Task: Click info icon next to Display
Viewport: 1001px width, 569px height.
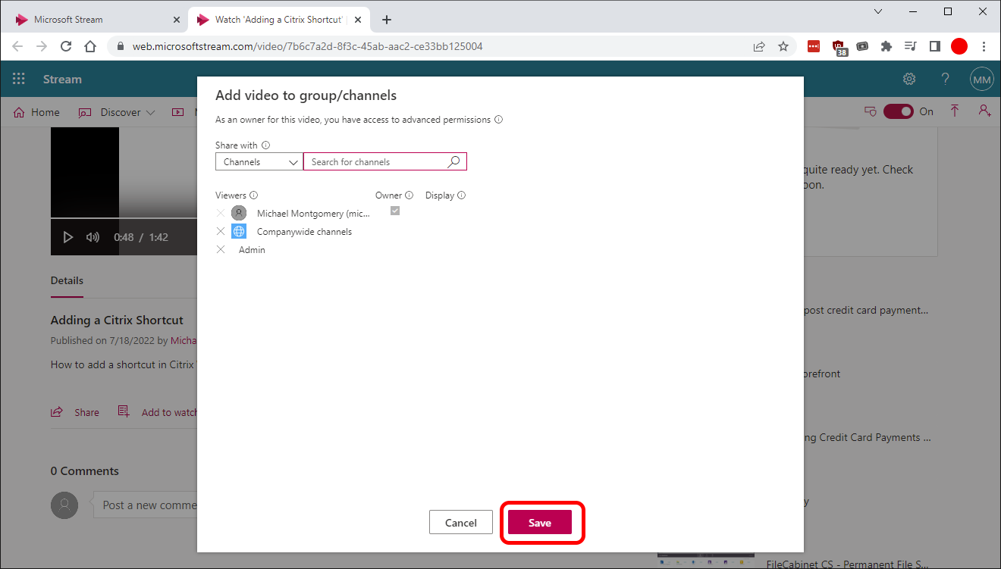Action: pyautogui.click(x=462, y=195)
